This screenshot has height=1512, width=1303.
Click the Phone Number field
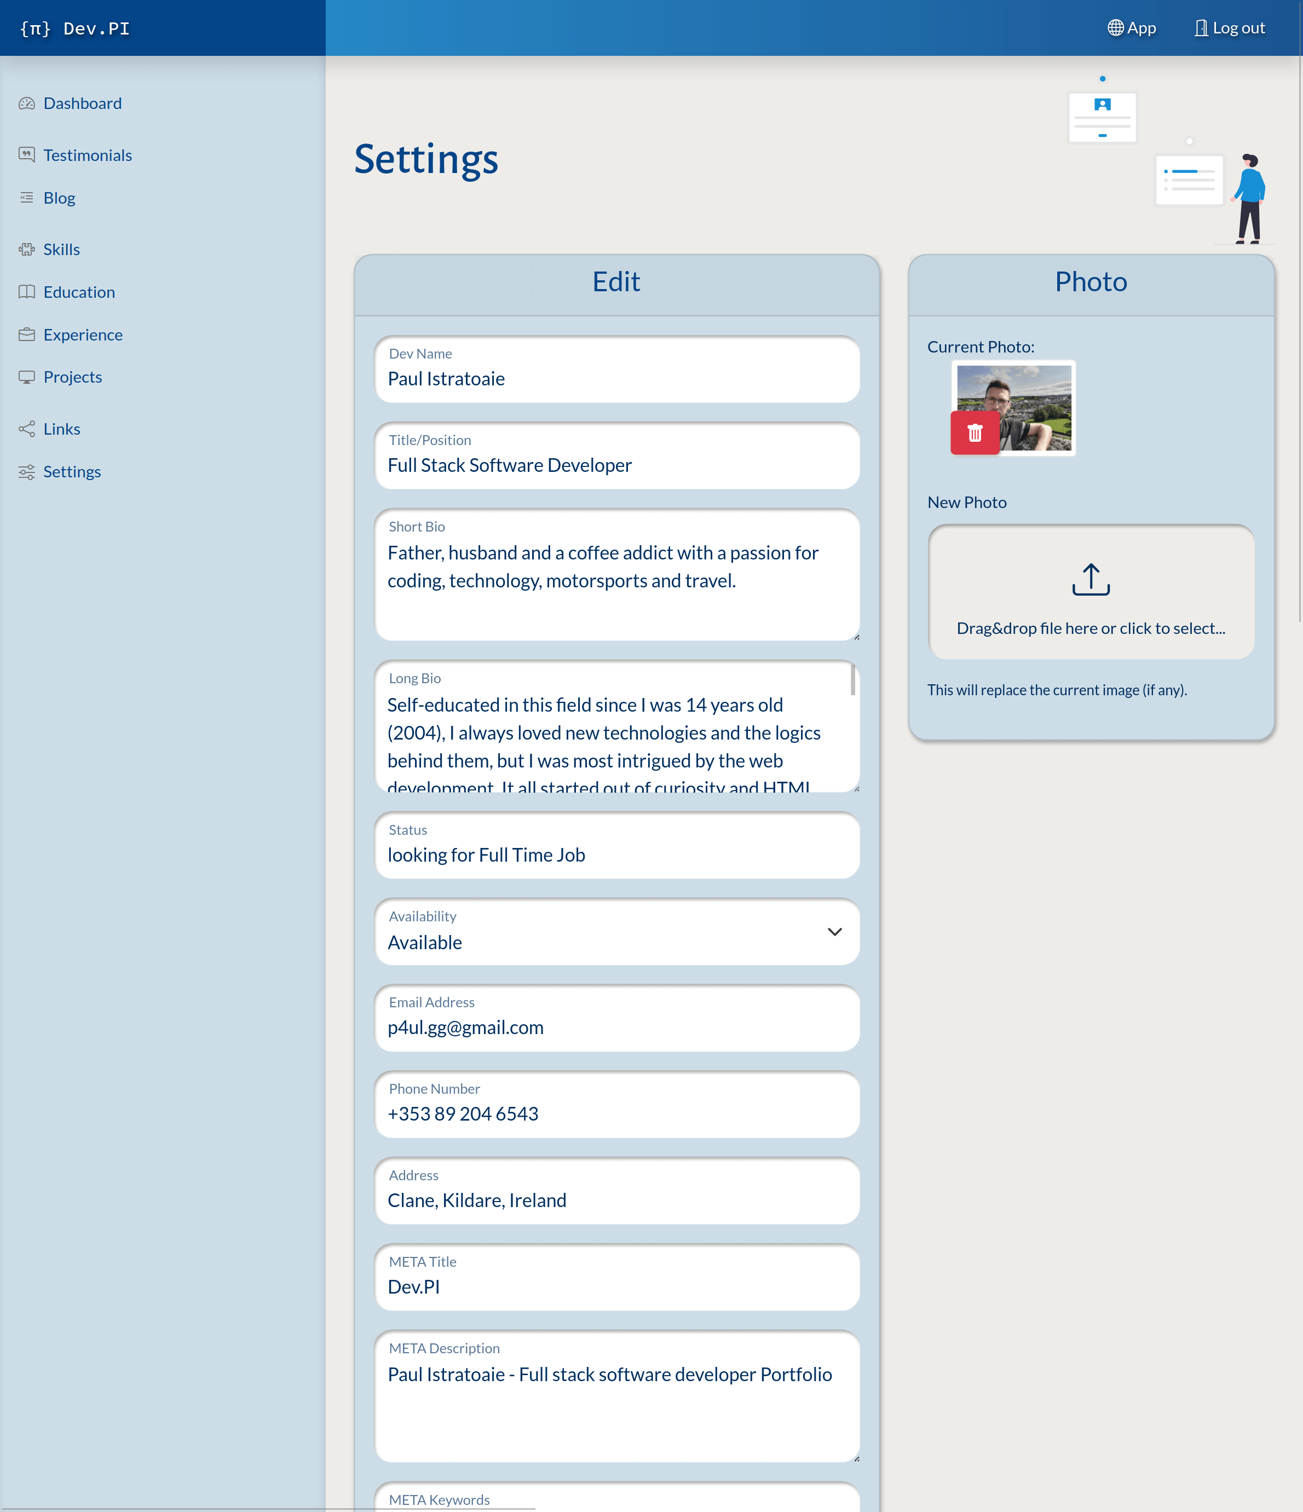(x=617, y=1105)
